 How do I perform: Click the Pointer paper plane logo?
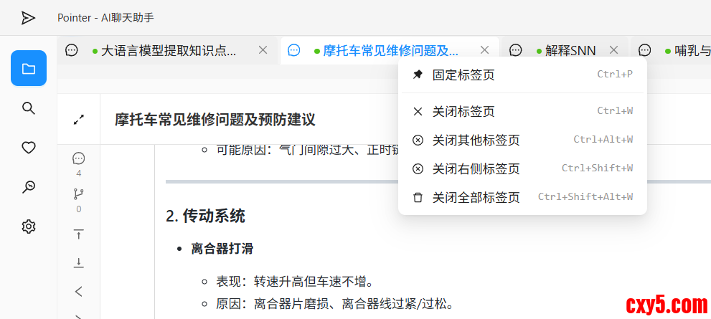click(x=28, y=18)
